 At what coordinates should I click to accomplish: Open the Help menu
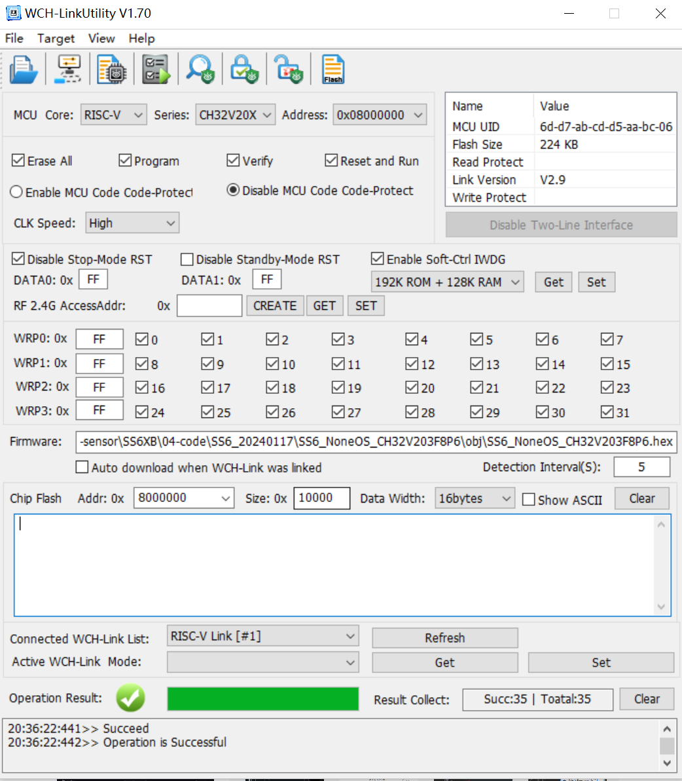[x=142, y=39]
